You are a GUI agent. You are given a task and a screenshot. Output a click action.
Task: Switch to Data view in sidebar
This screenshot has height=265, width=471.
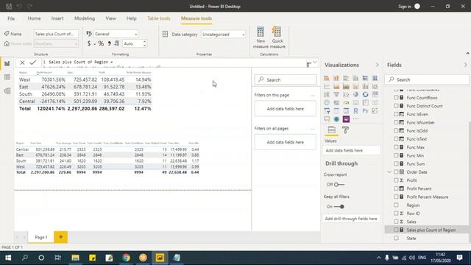7,77
